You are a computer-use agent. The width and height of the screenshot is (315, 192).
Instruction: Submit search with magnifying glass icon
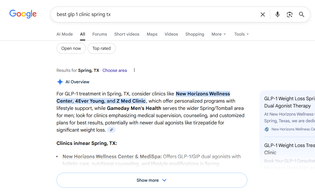pyautogui.click(x=301, y=14)
